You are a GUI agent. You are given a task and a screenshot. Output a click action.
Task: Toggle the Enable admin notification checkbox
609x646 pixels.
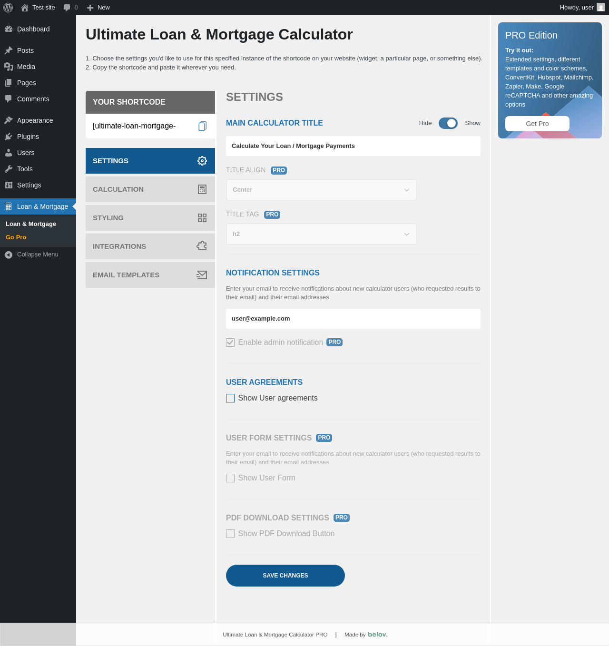(x=230, y=343)
